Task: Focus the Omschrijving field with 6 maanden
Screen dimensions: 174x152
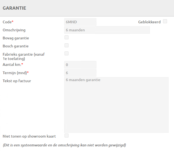Action: (x=107, y=30)
